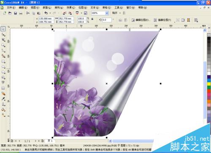Open the Table (表格) menu
Image resolution: width=211 pixels, height=153 pixels.
[107, 8]
